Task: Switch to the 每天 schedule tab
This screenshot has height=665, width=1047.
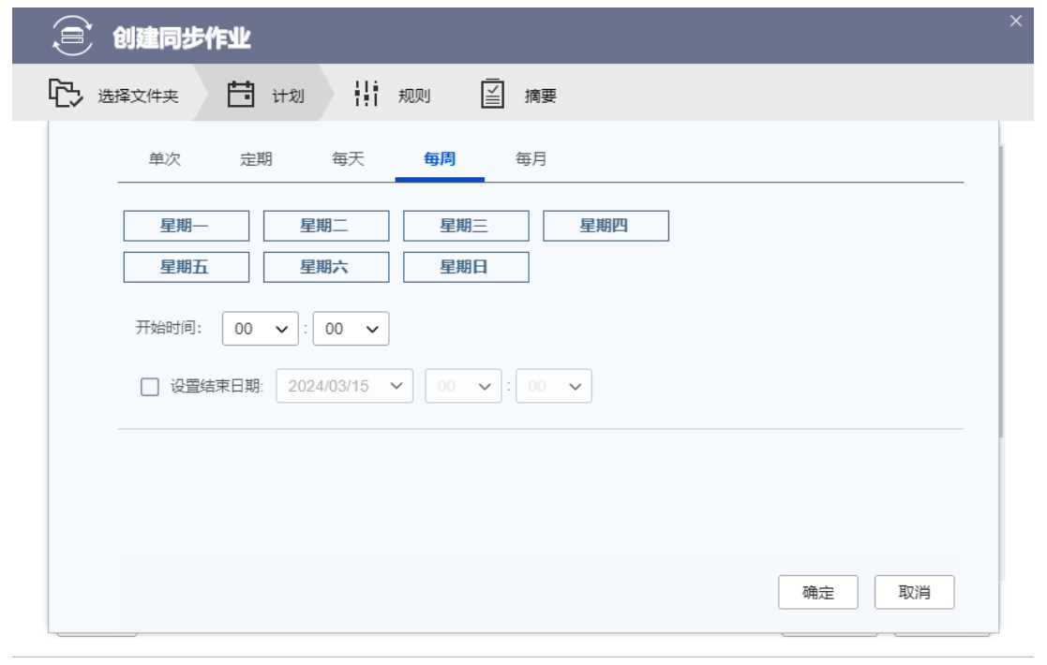Action: [x=348, y=159]
